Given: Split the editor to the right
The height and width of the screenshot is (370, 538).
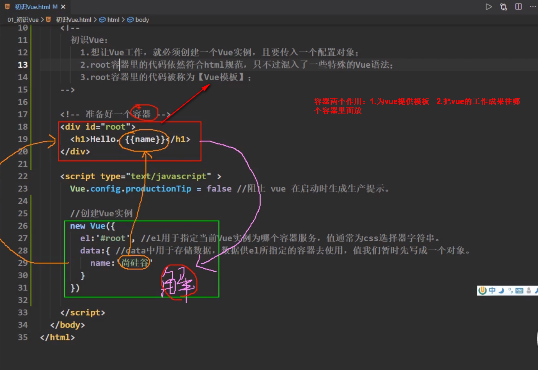Looking at the screenshot, I should pos(518,6).
